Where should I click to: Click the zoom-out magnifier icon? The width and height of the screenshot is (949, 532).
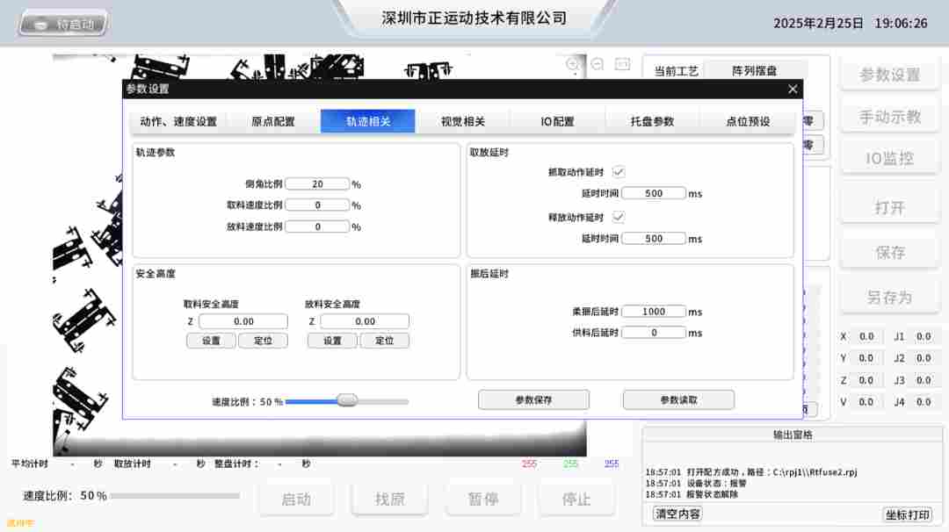tap(598, 64)
